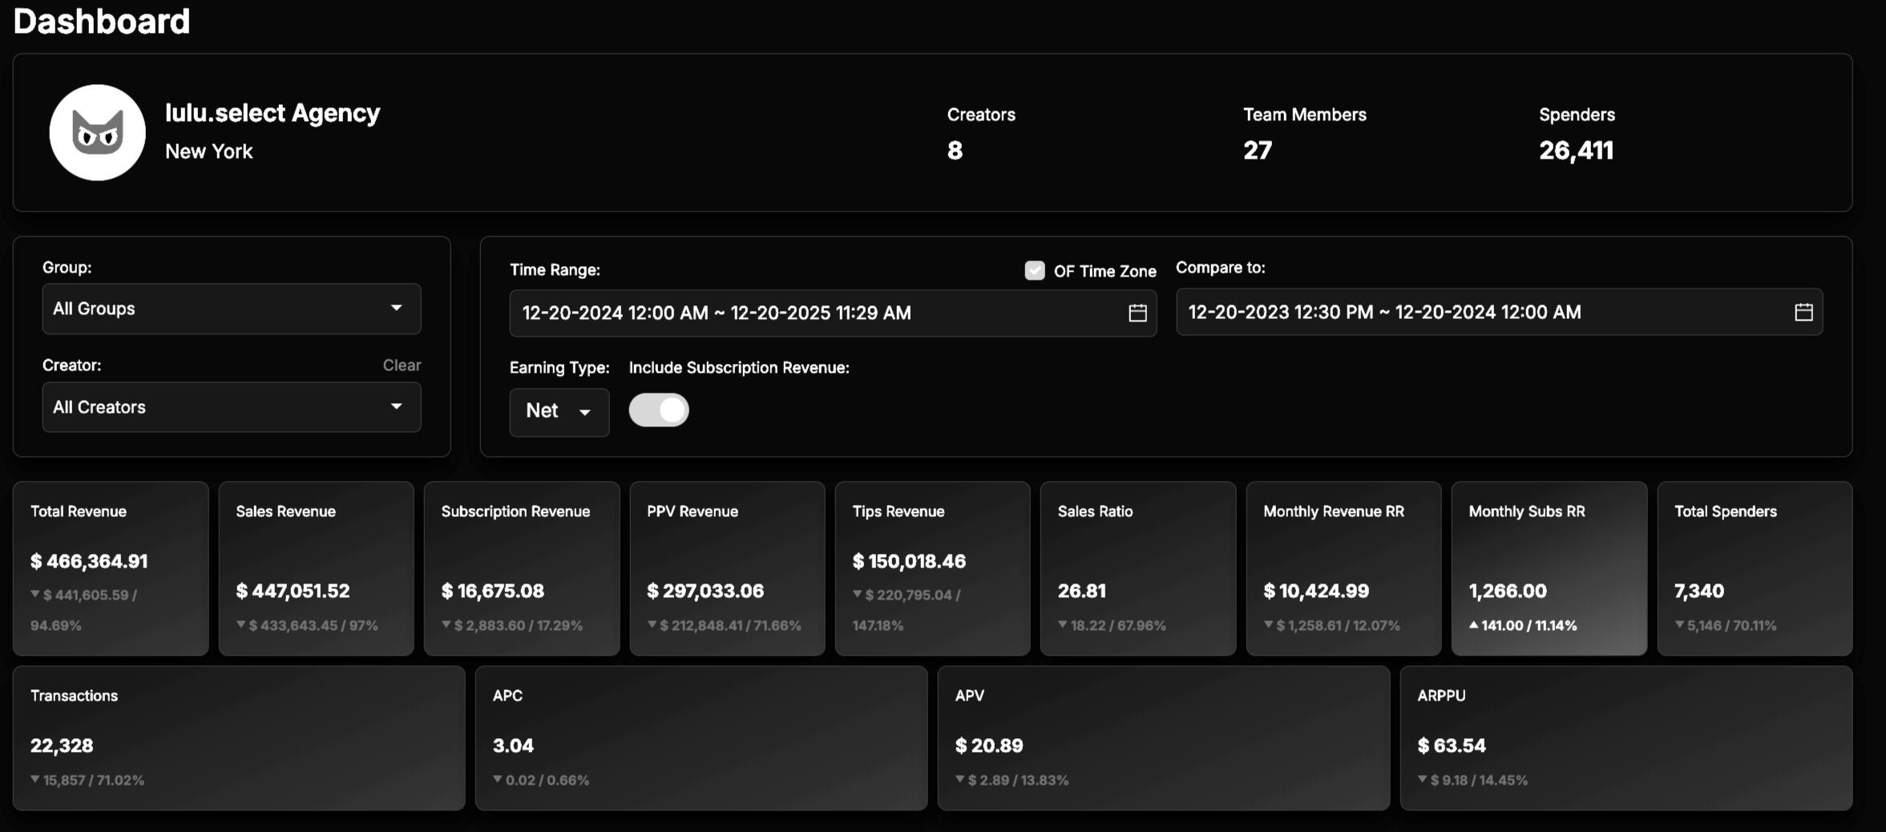The height and width of the screenshot is (832, 1886).
Task: Click the Transactions down arrow indicator
Action: tap(35, 780)
